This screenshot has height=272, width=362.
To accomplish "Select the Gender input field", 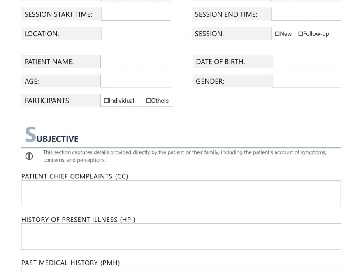I will 306,81.
